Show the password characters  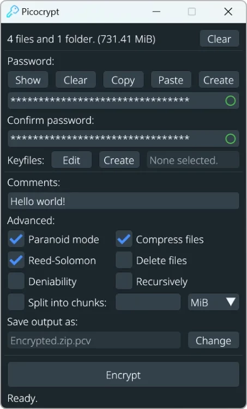(28, 80)
